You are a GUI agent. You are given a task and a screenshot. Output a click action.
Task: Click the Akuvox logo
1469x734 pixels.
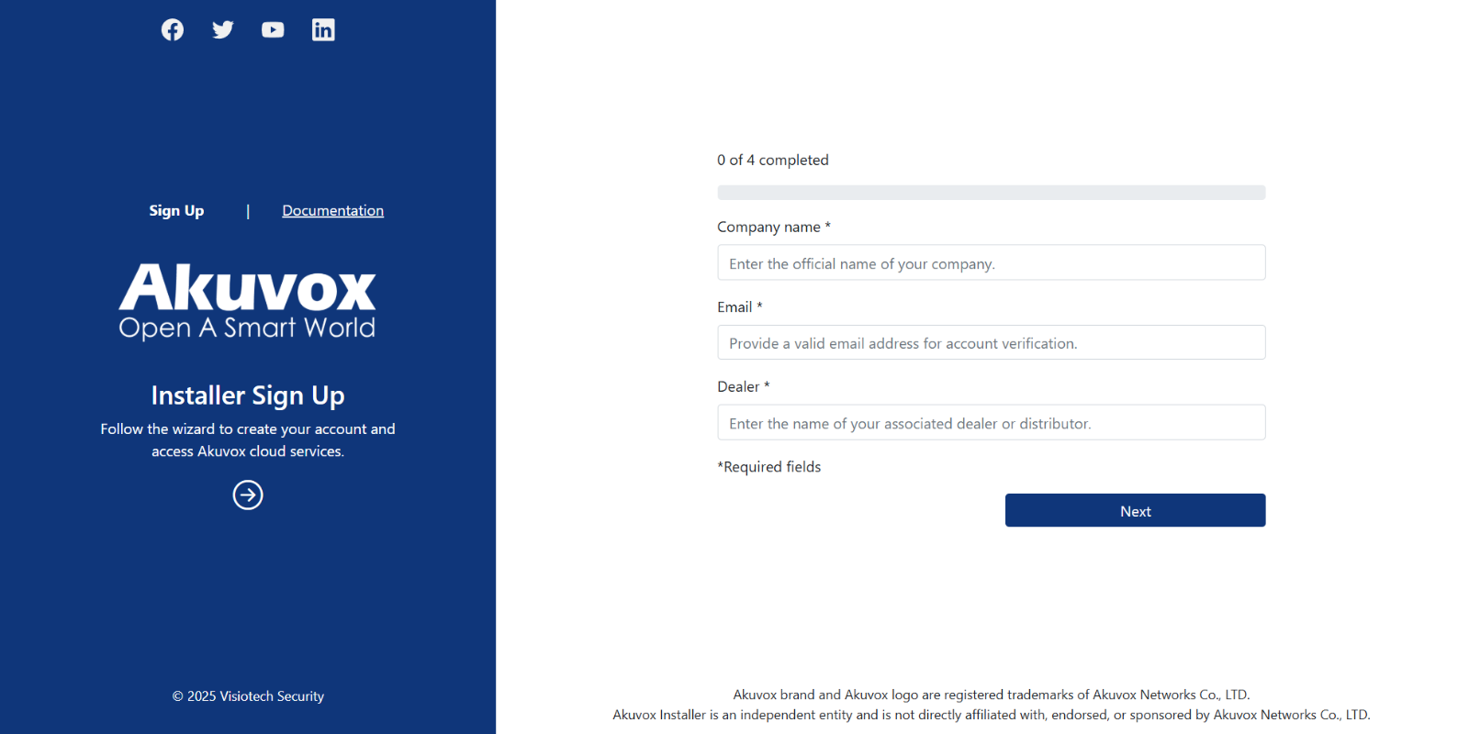[248, 301]
